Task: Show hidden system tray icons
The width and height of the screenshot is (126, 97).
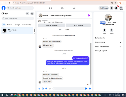Action: tap(103, 95)
